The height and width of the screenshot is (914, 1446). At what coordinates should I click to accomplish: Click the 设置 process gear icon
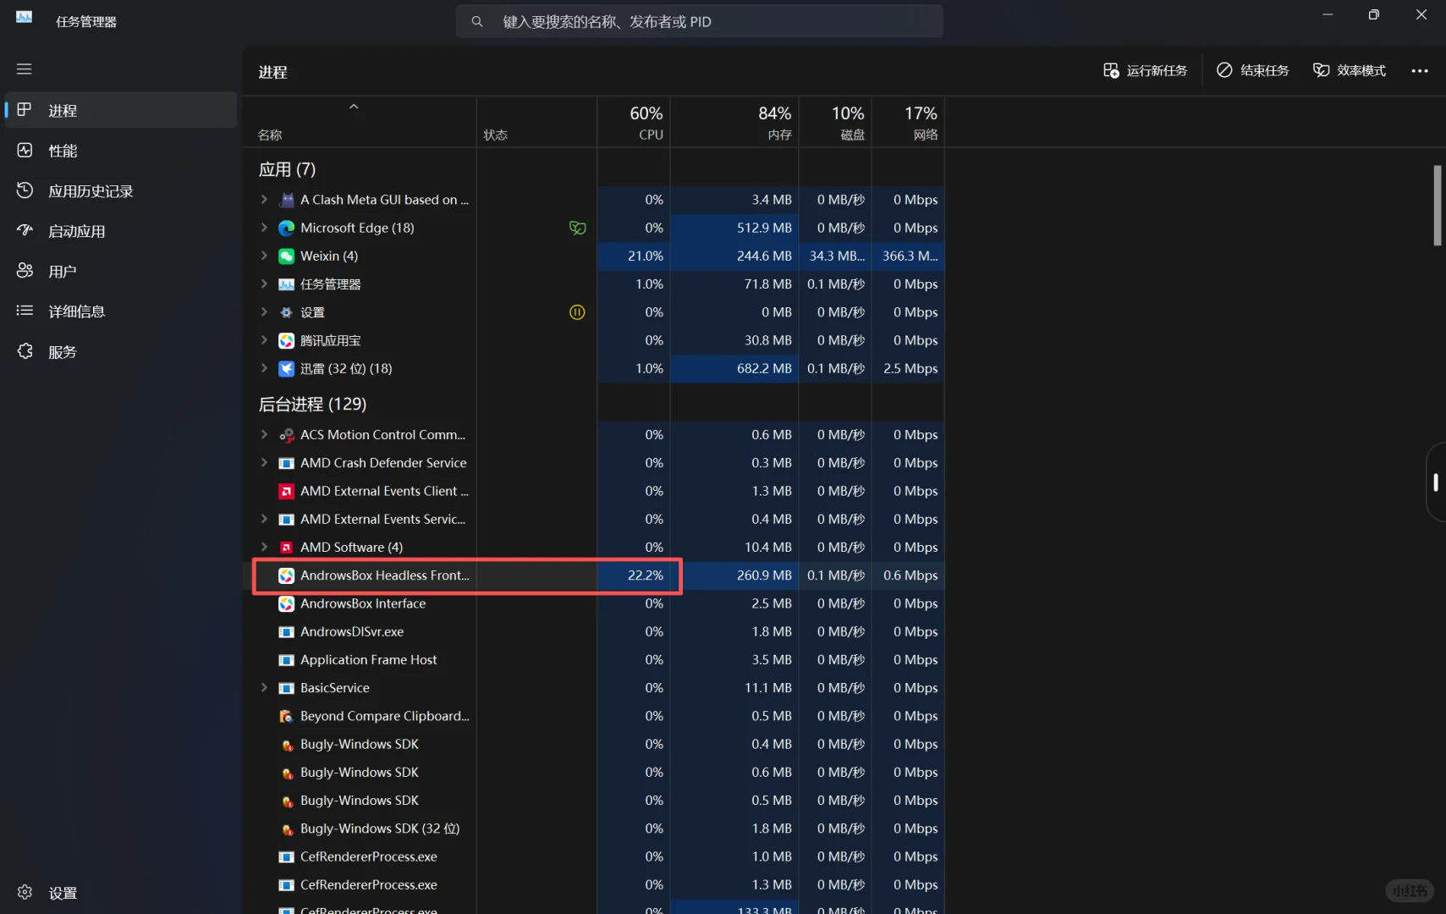pos(287,312)
